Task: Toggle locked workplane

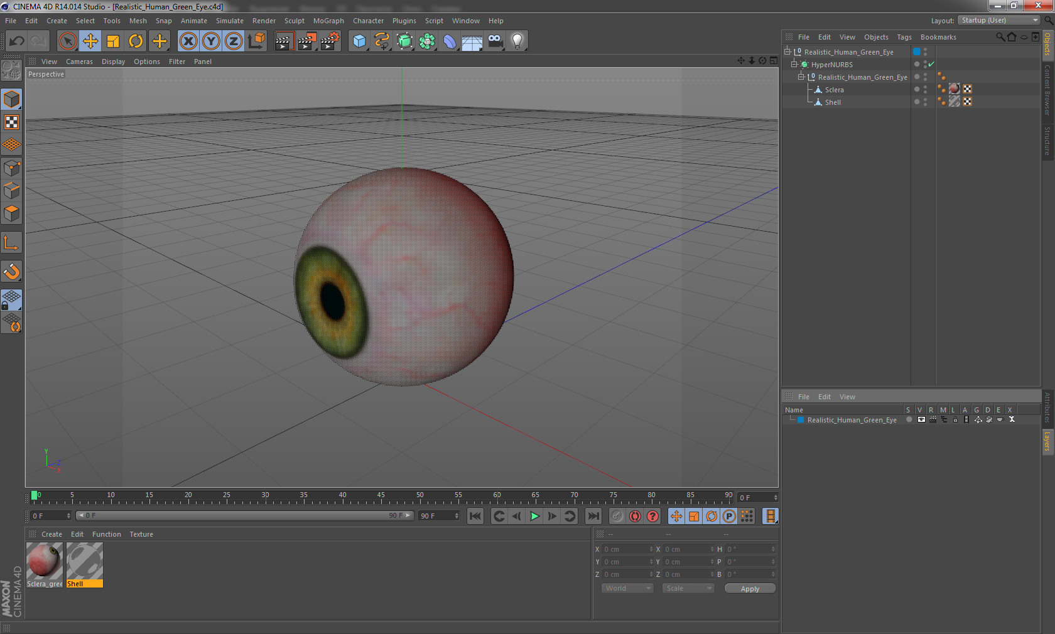Action: point(11,300)
